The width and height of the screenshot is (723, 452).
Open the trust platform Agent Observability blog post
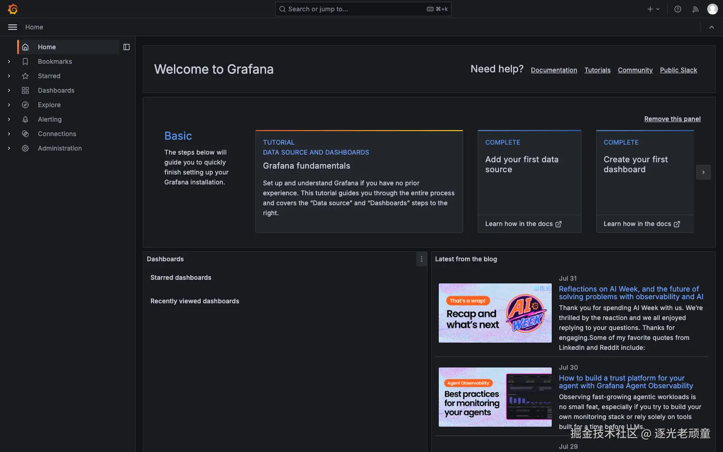[x=626, y=382]
